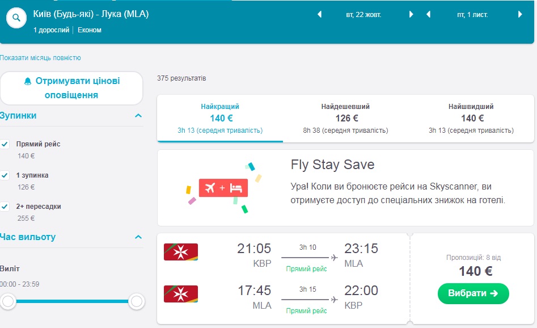Open the departure date вт, 22 жовт. picker
Image resolution: width=537 pixels, height=328 pixels.
(365, 15)
